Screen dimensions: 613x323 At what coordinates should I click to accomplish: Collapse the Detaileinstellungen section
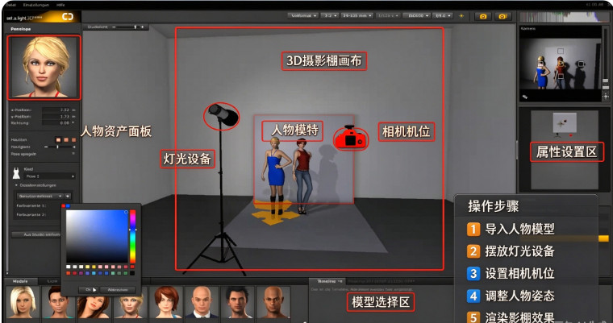coord(17,185)
